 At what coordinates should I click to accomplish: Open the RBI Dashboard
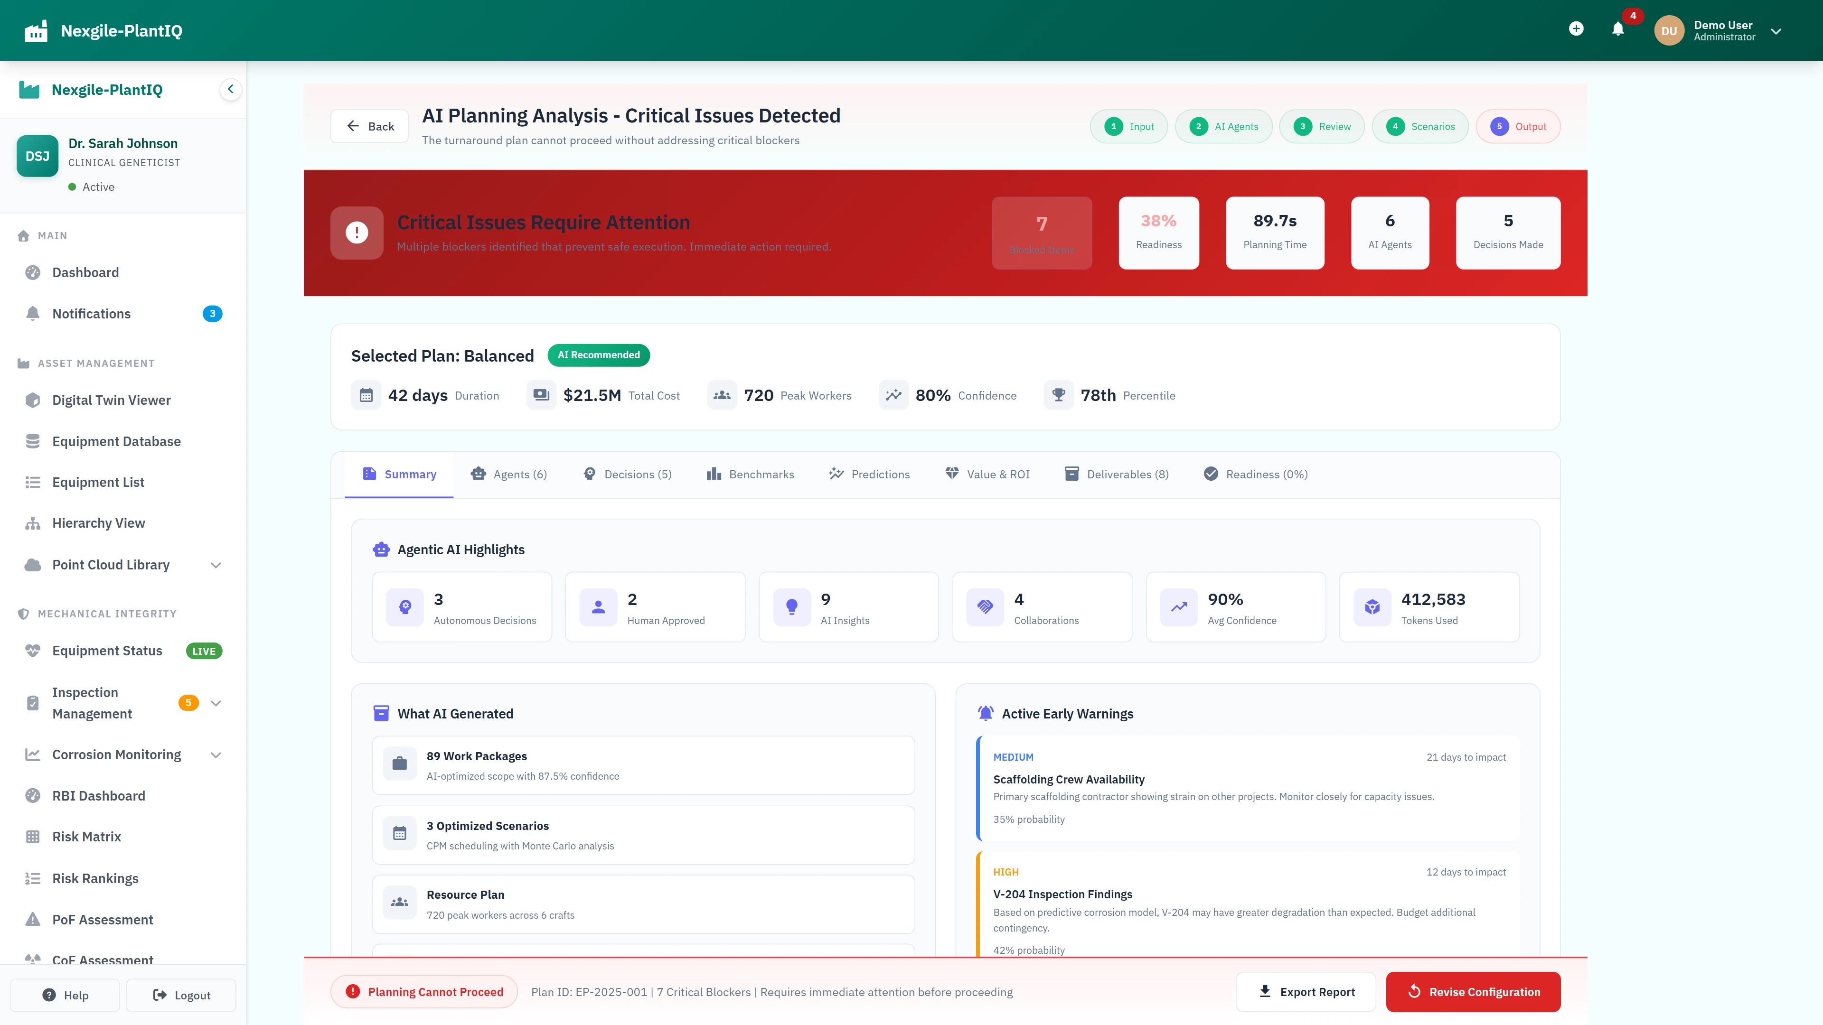pyautogui.click(x=98, y=796)
